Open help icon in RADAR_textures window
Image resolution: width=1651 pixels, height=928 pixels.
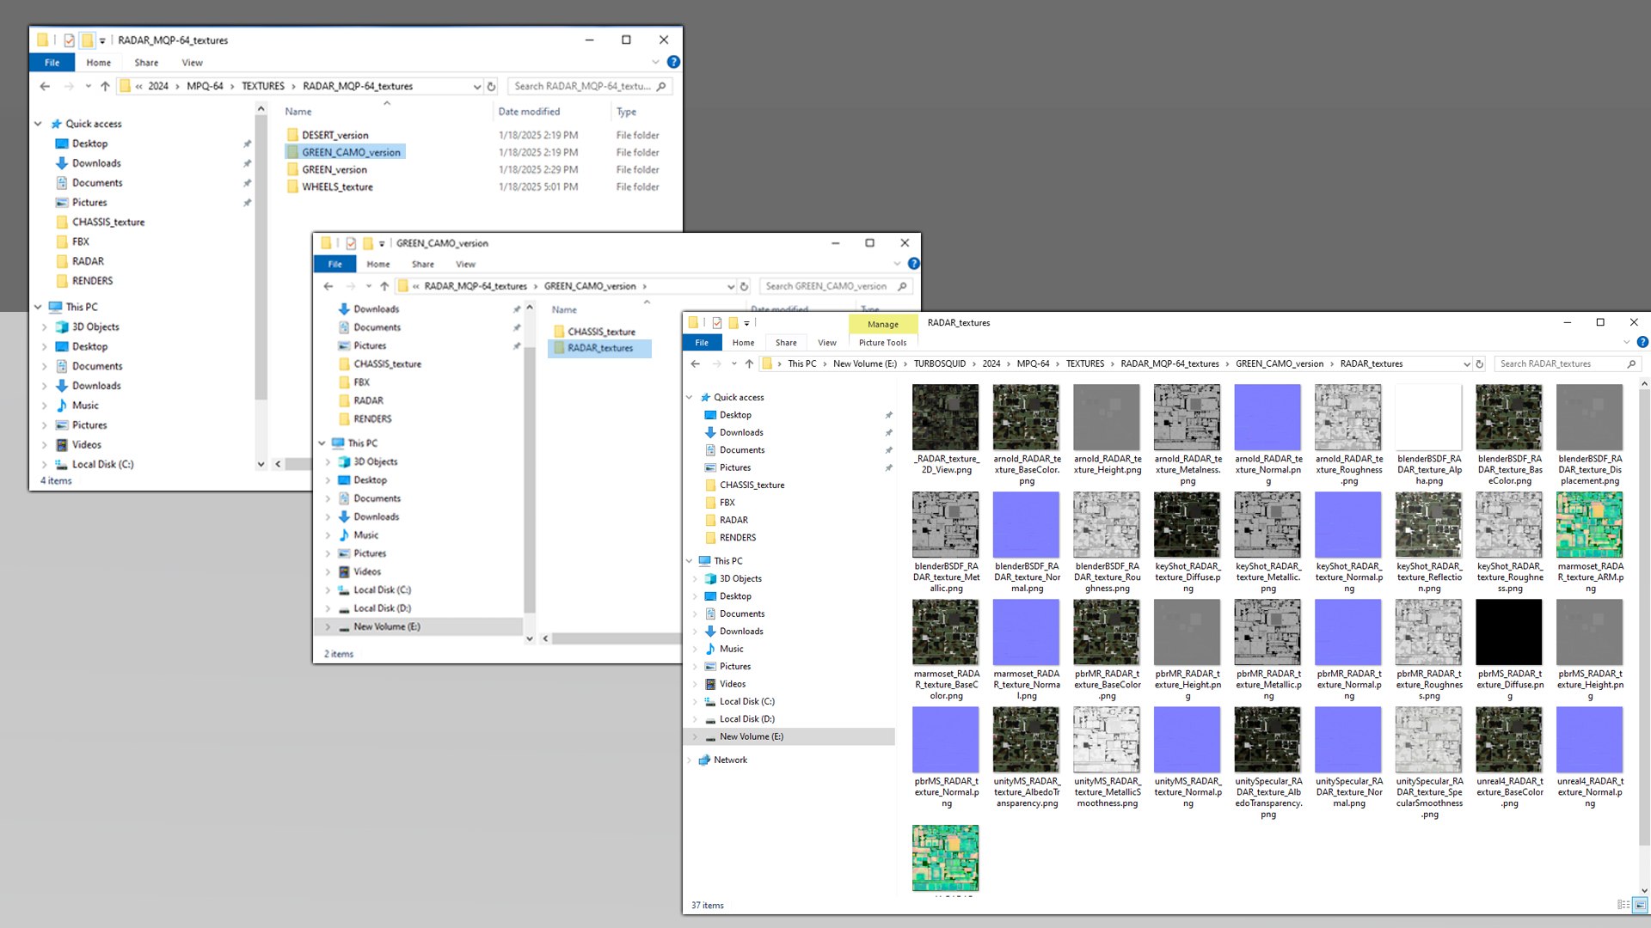[x=1642, y=342]
